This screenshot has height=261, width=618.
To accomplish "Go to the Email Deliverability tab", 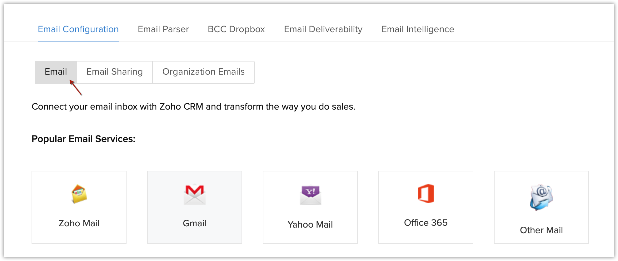I will point(323,29).
